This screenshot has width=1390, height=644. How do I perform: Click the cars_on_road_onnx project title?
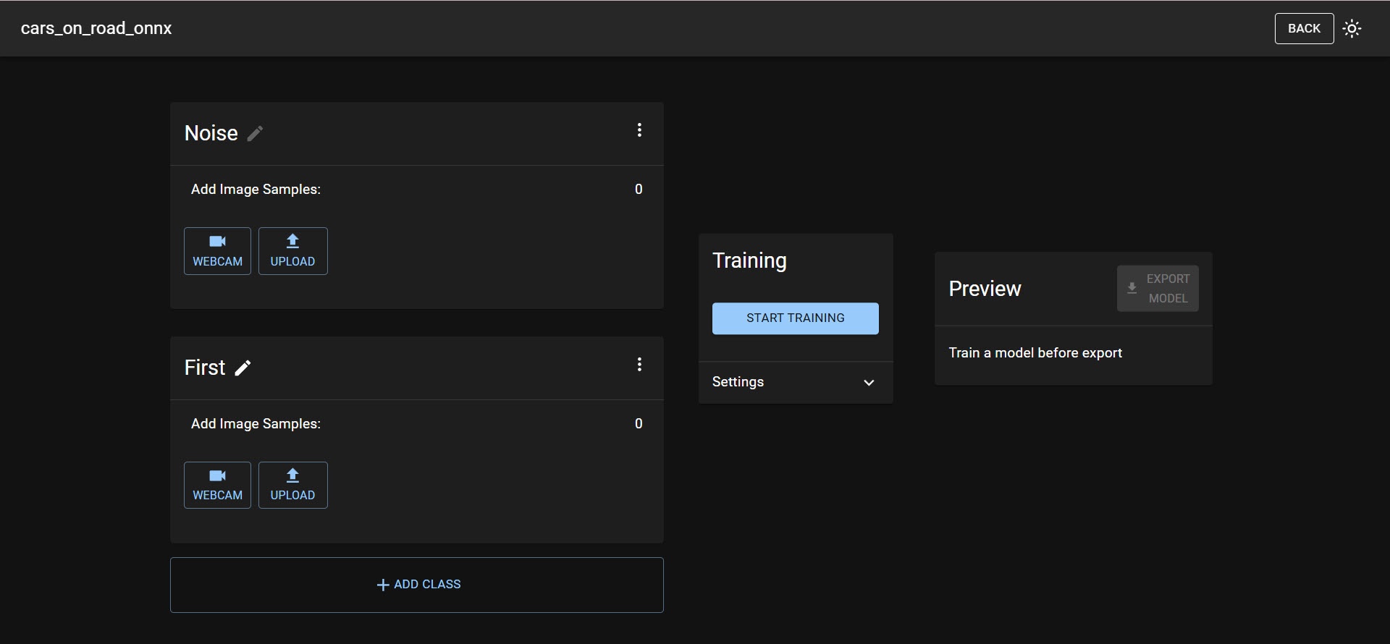coord(96,28)
